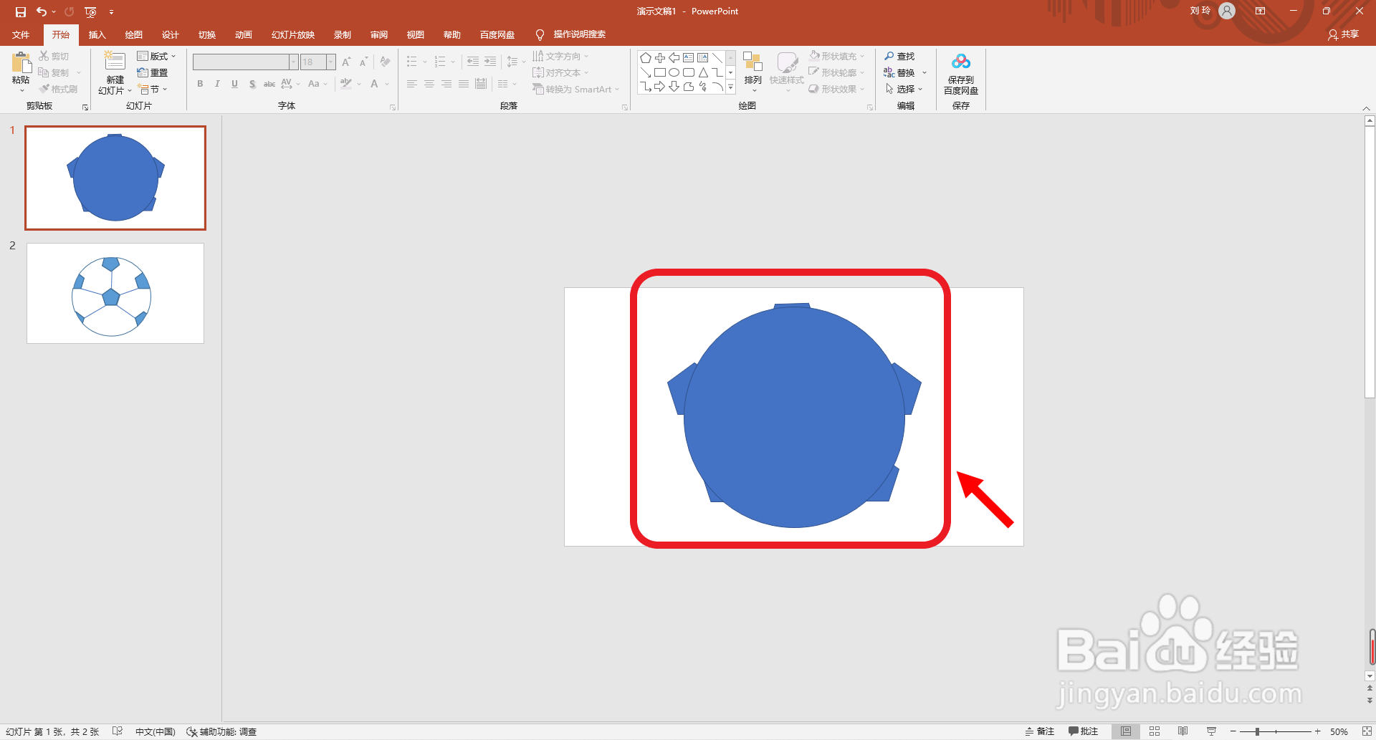Open the Arrange (排列) dropdown

tap(752, 72)
